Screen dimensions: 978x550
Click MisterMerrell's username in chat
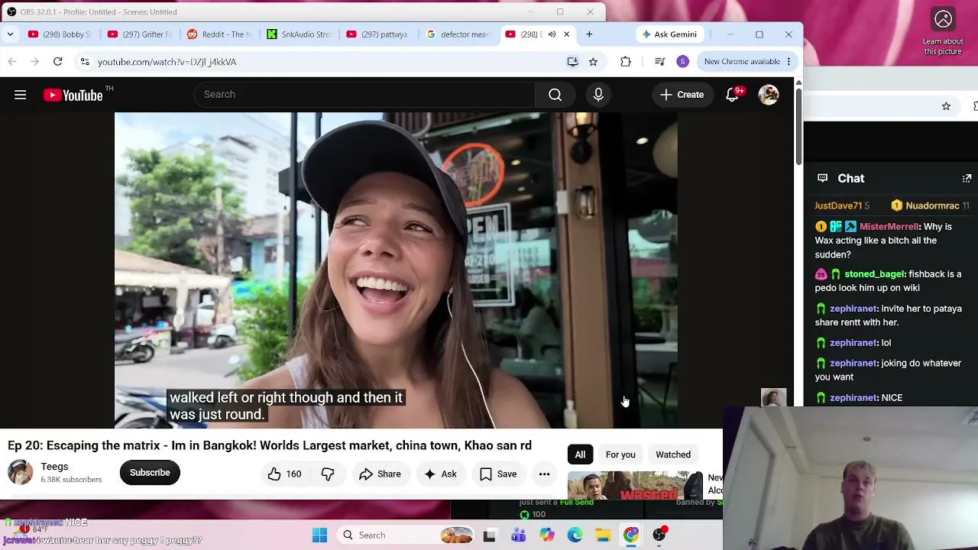pos(889,227)
